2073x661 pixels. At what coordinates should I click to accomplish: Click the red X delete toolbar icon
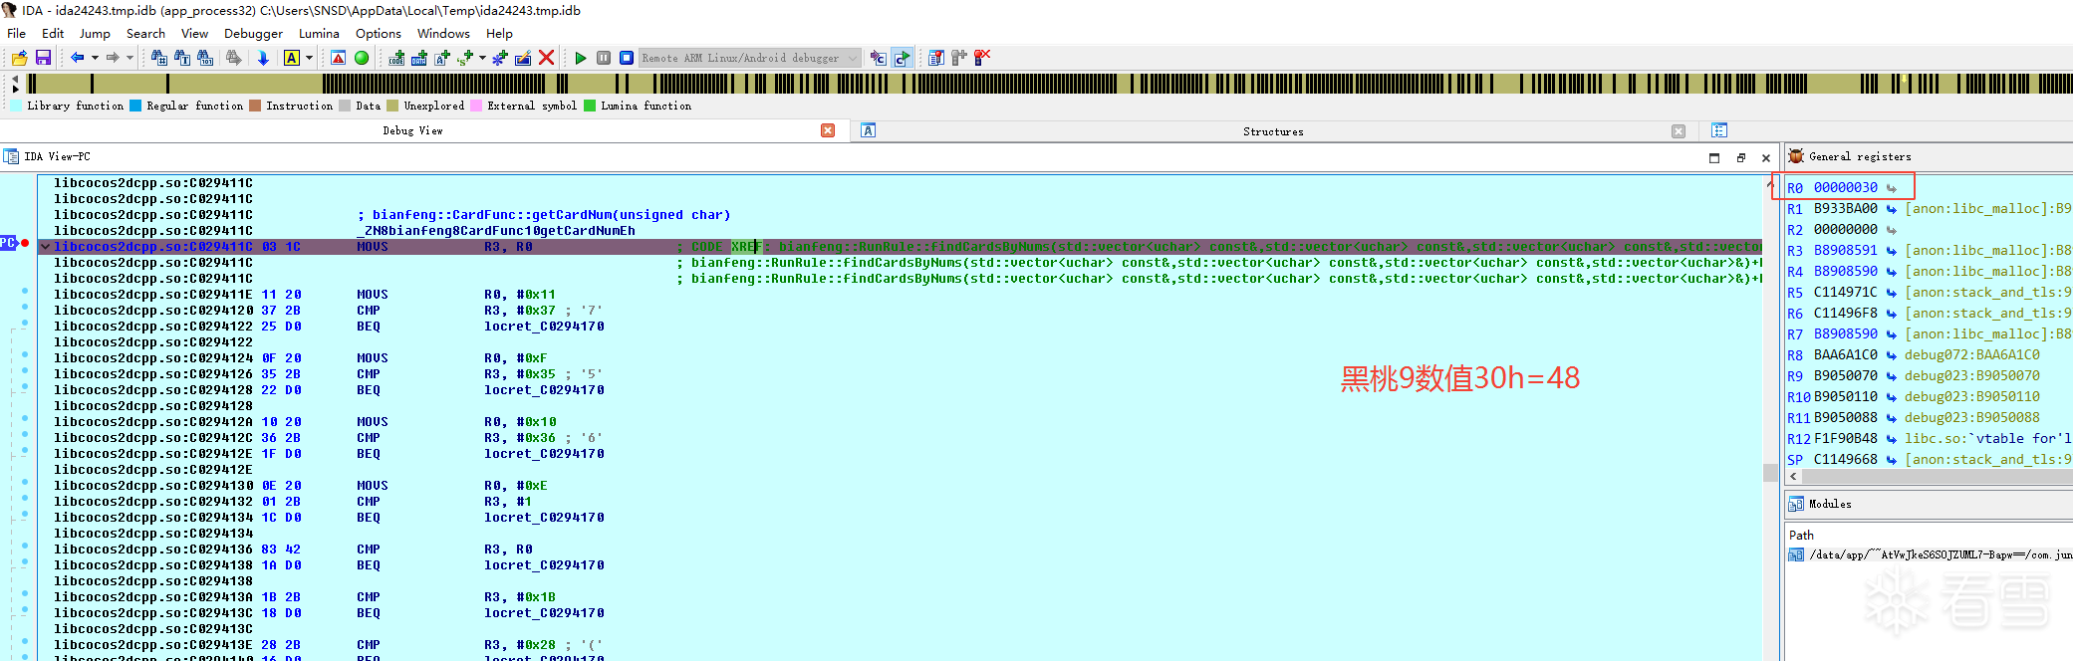click(546, 58)
